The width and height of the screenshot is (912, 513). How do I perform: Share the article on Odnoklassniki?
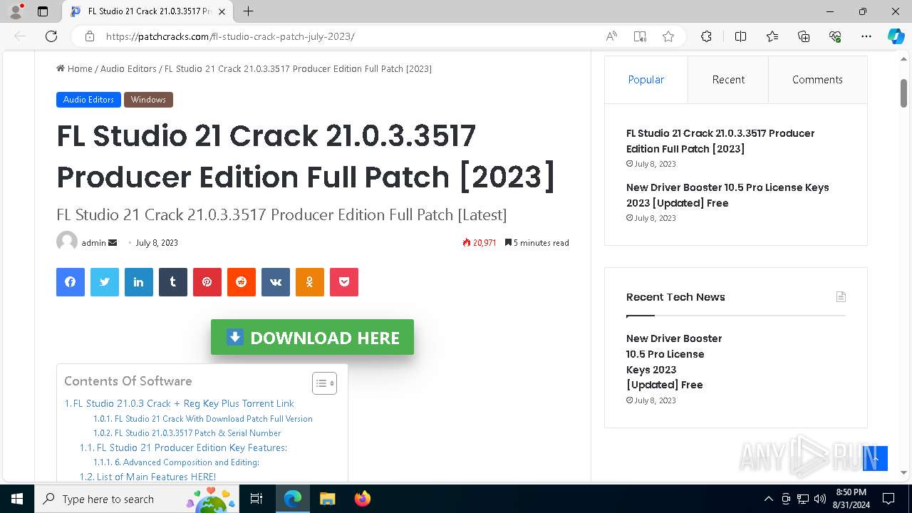(x=310, y=282)
